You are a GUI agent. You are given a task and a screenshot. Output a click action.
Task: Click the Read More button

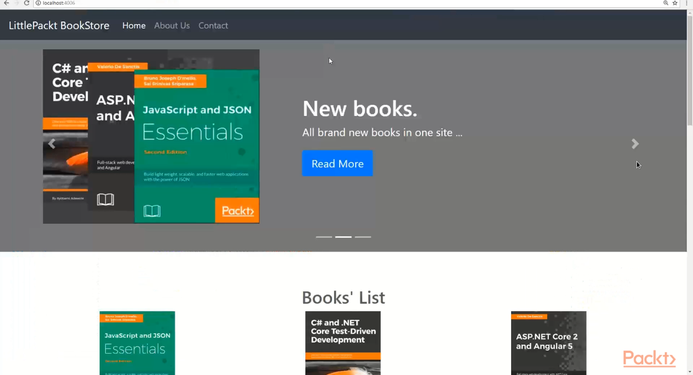pos(337,163)
